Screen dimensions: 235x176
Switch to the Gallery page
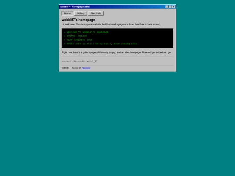click(x=81, y=13)
